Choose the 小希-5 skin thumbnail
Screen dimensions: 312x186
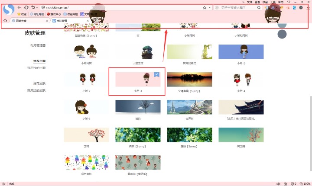tap(86, 107)
